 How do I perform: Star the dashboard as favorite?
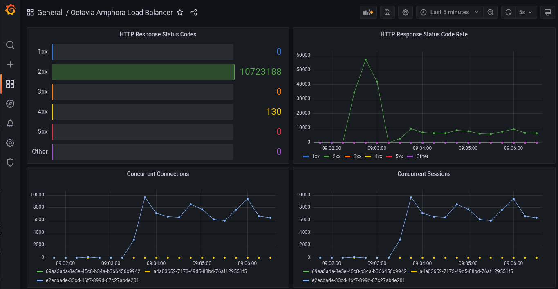pos(180,13)
